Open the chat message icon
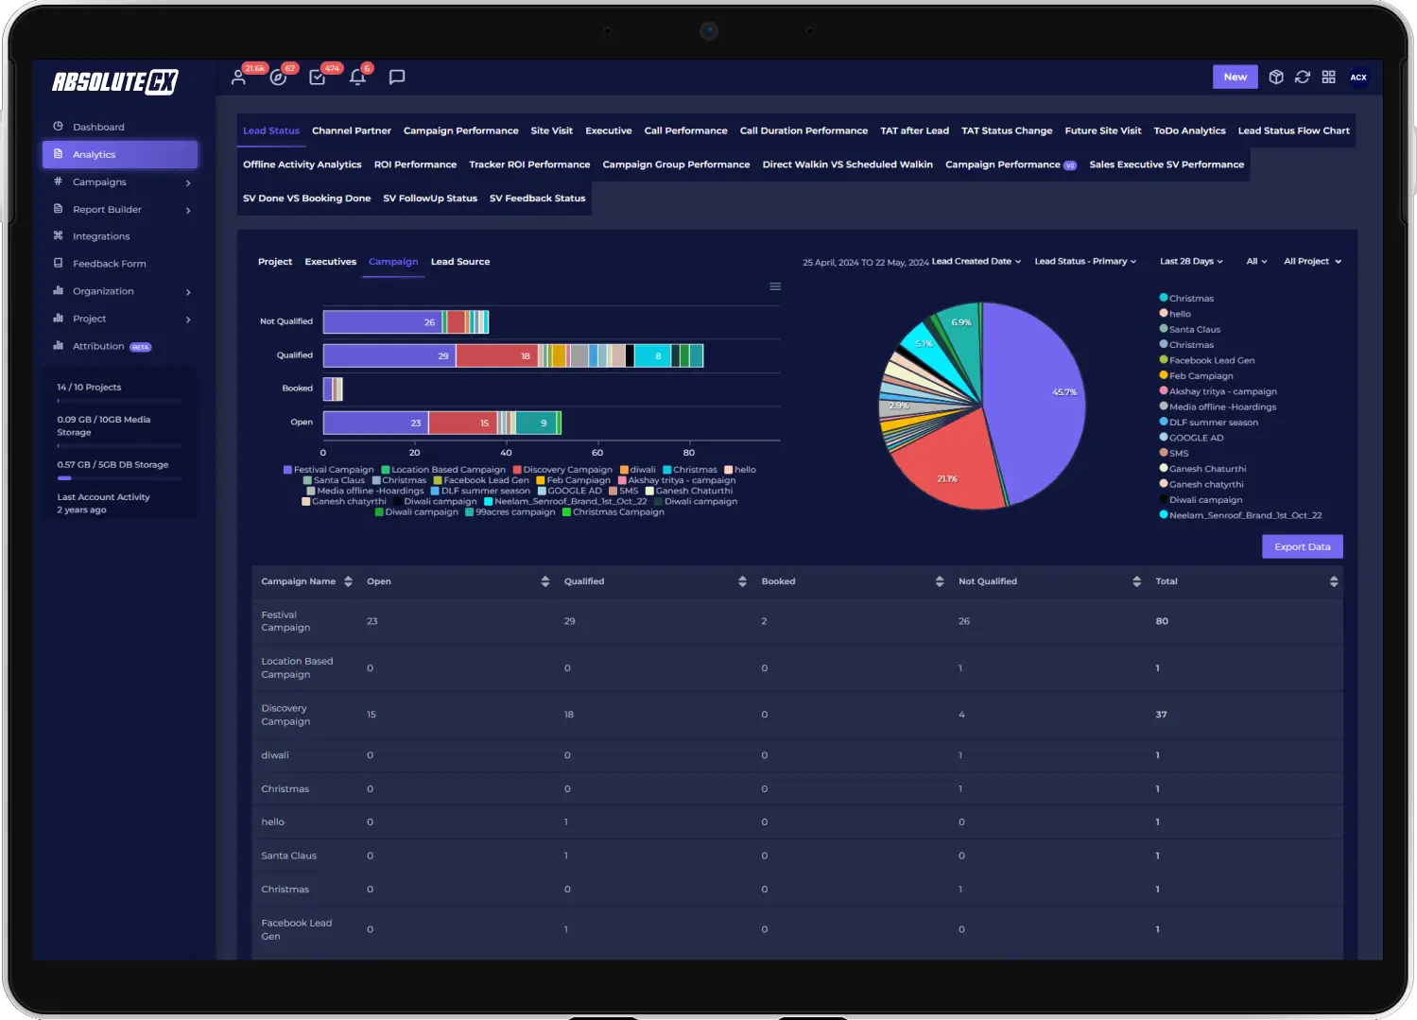The height and width of the screenshot is (1020, 1417). [x=397, y=78]
